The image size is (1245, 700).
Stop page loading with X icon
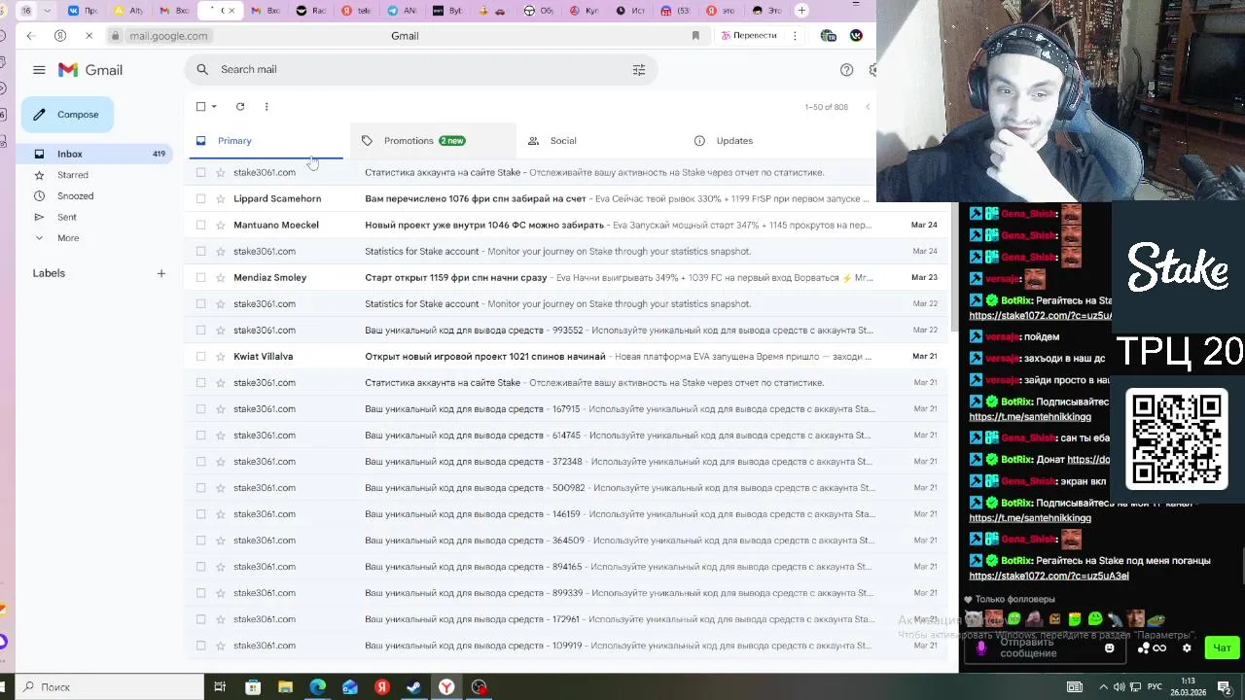(x=88, y=36)
